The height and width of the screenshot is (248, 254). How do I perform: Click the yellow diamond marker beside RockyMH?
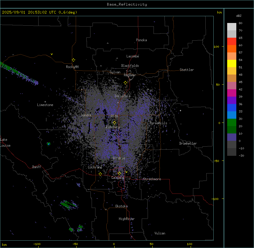[x=73, y=60]
